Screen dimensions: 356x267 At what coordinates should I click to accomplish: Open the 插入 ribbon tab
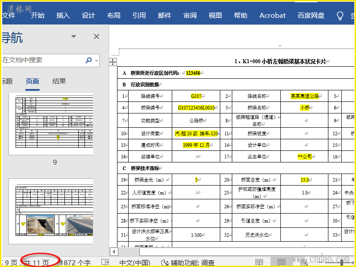[63, 16]
